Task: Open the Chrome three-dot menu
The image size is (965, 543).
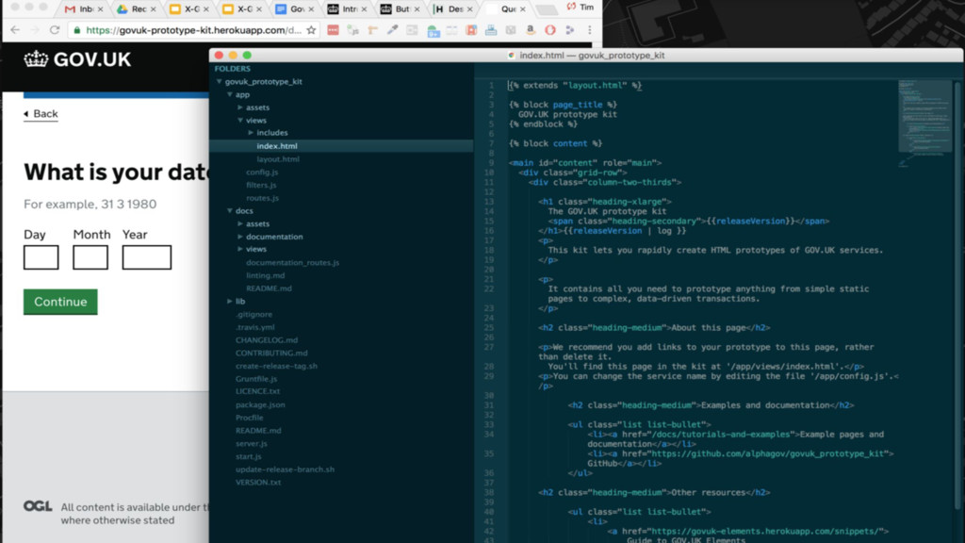Action: [x=590, y=29]
